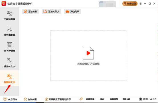158x103 pixels.
Task: Open 背景音乐下载网址推荐 link
Action: click(x=58, y=99)
